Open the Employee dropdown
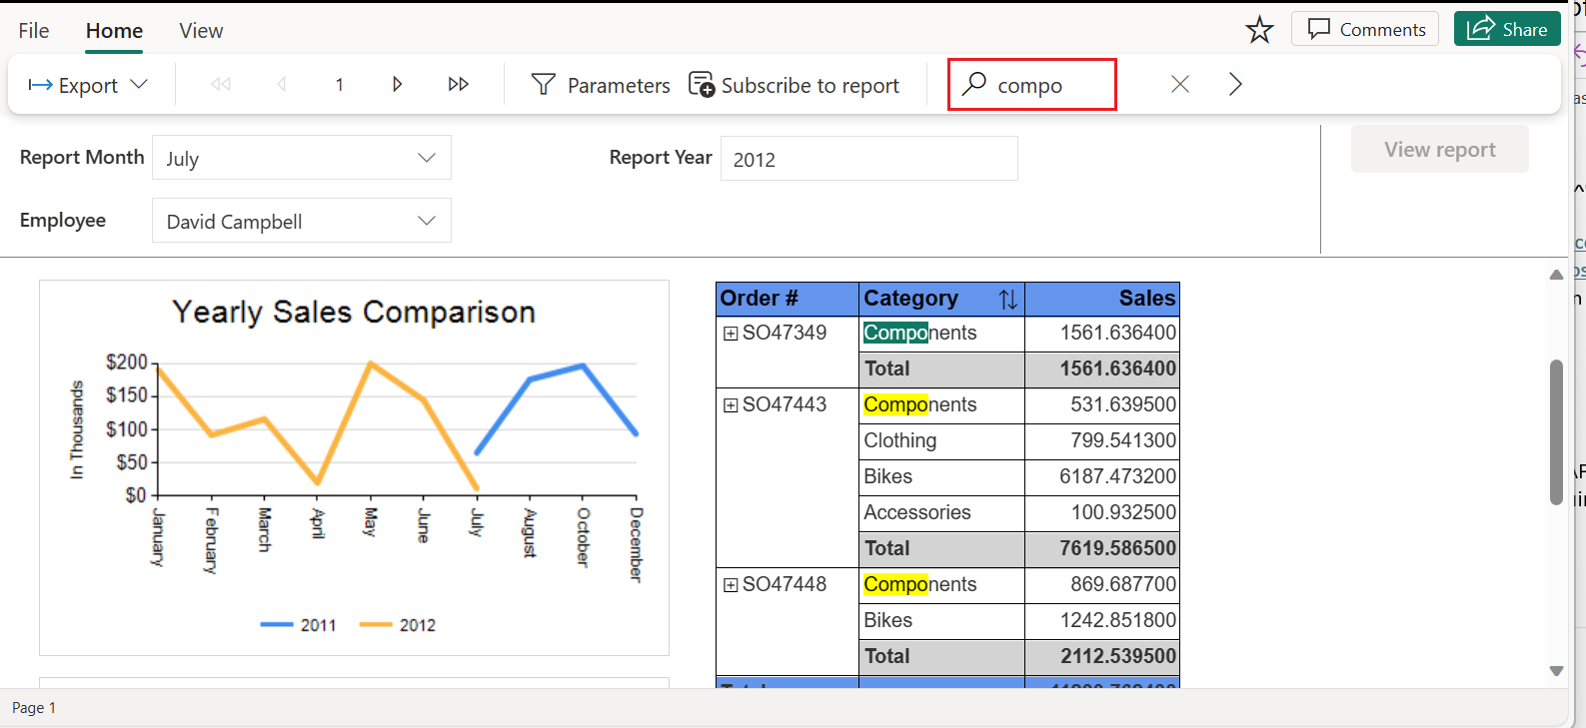1586x728 pixels. 302,221
